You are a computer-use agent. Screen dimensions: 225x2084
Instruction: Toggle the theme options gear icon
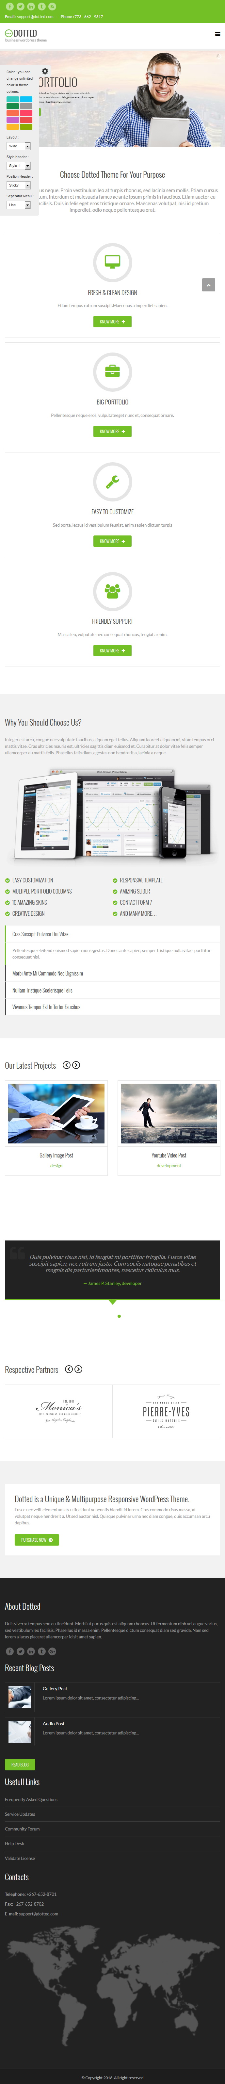point(45,71)
